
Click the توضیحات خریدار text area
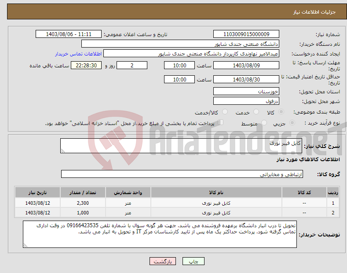coord(160,234)
